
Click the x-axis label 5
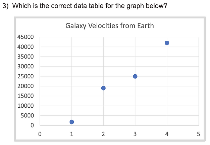coord(199,134)
